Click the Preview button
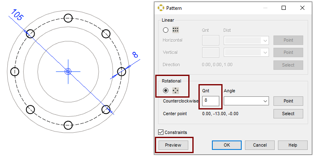 [x=173, y=145]
